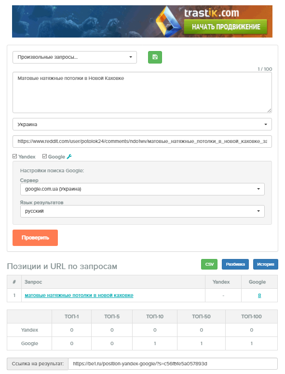Toggle the Yandex checkbox
The width and height of the screenshot is (285, 374).
[x=15, y=156]
